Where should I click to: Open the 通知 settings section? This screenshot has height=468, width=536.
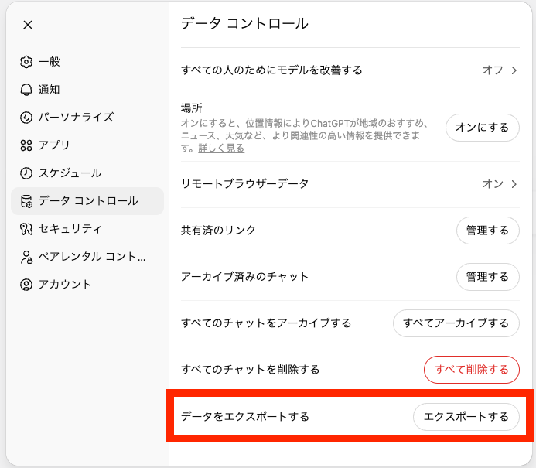pos(50,90)
